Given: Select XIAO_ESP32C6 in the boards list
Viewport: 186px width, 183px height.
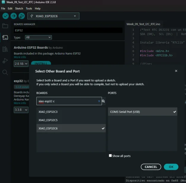Looking at the screenshot, I should coord(71,128).
